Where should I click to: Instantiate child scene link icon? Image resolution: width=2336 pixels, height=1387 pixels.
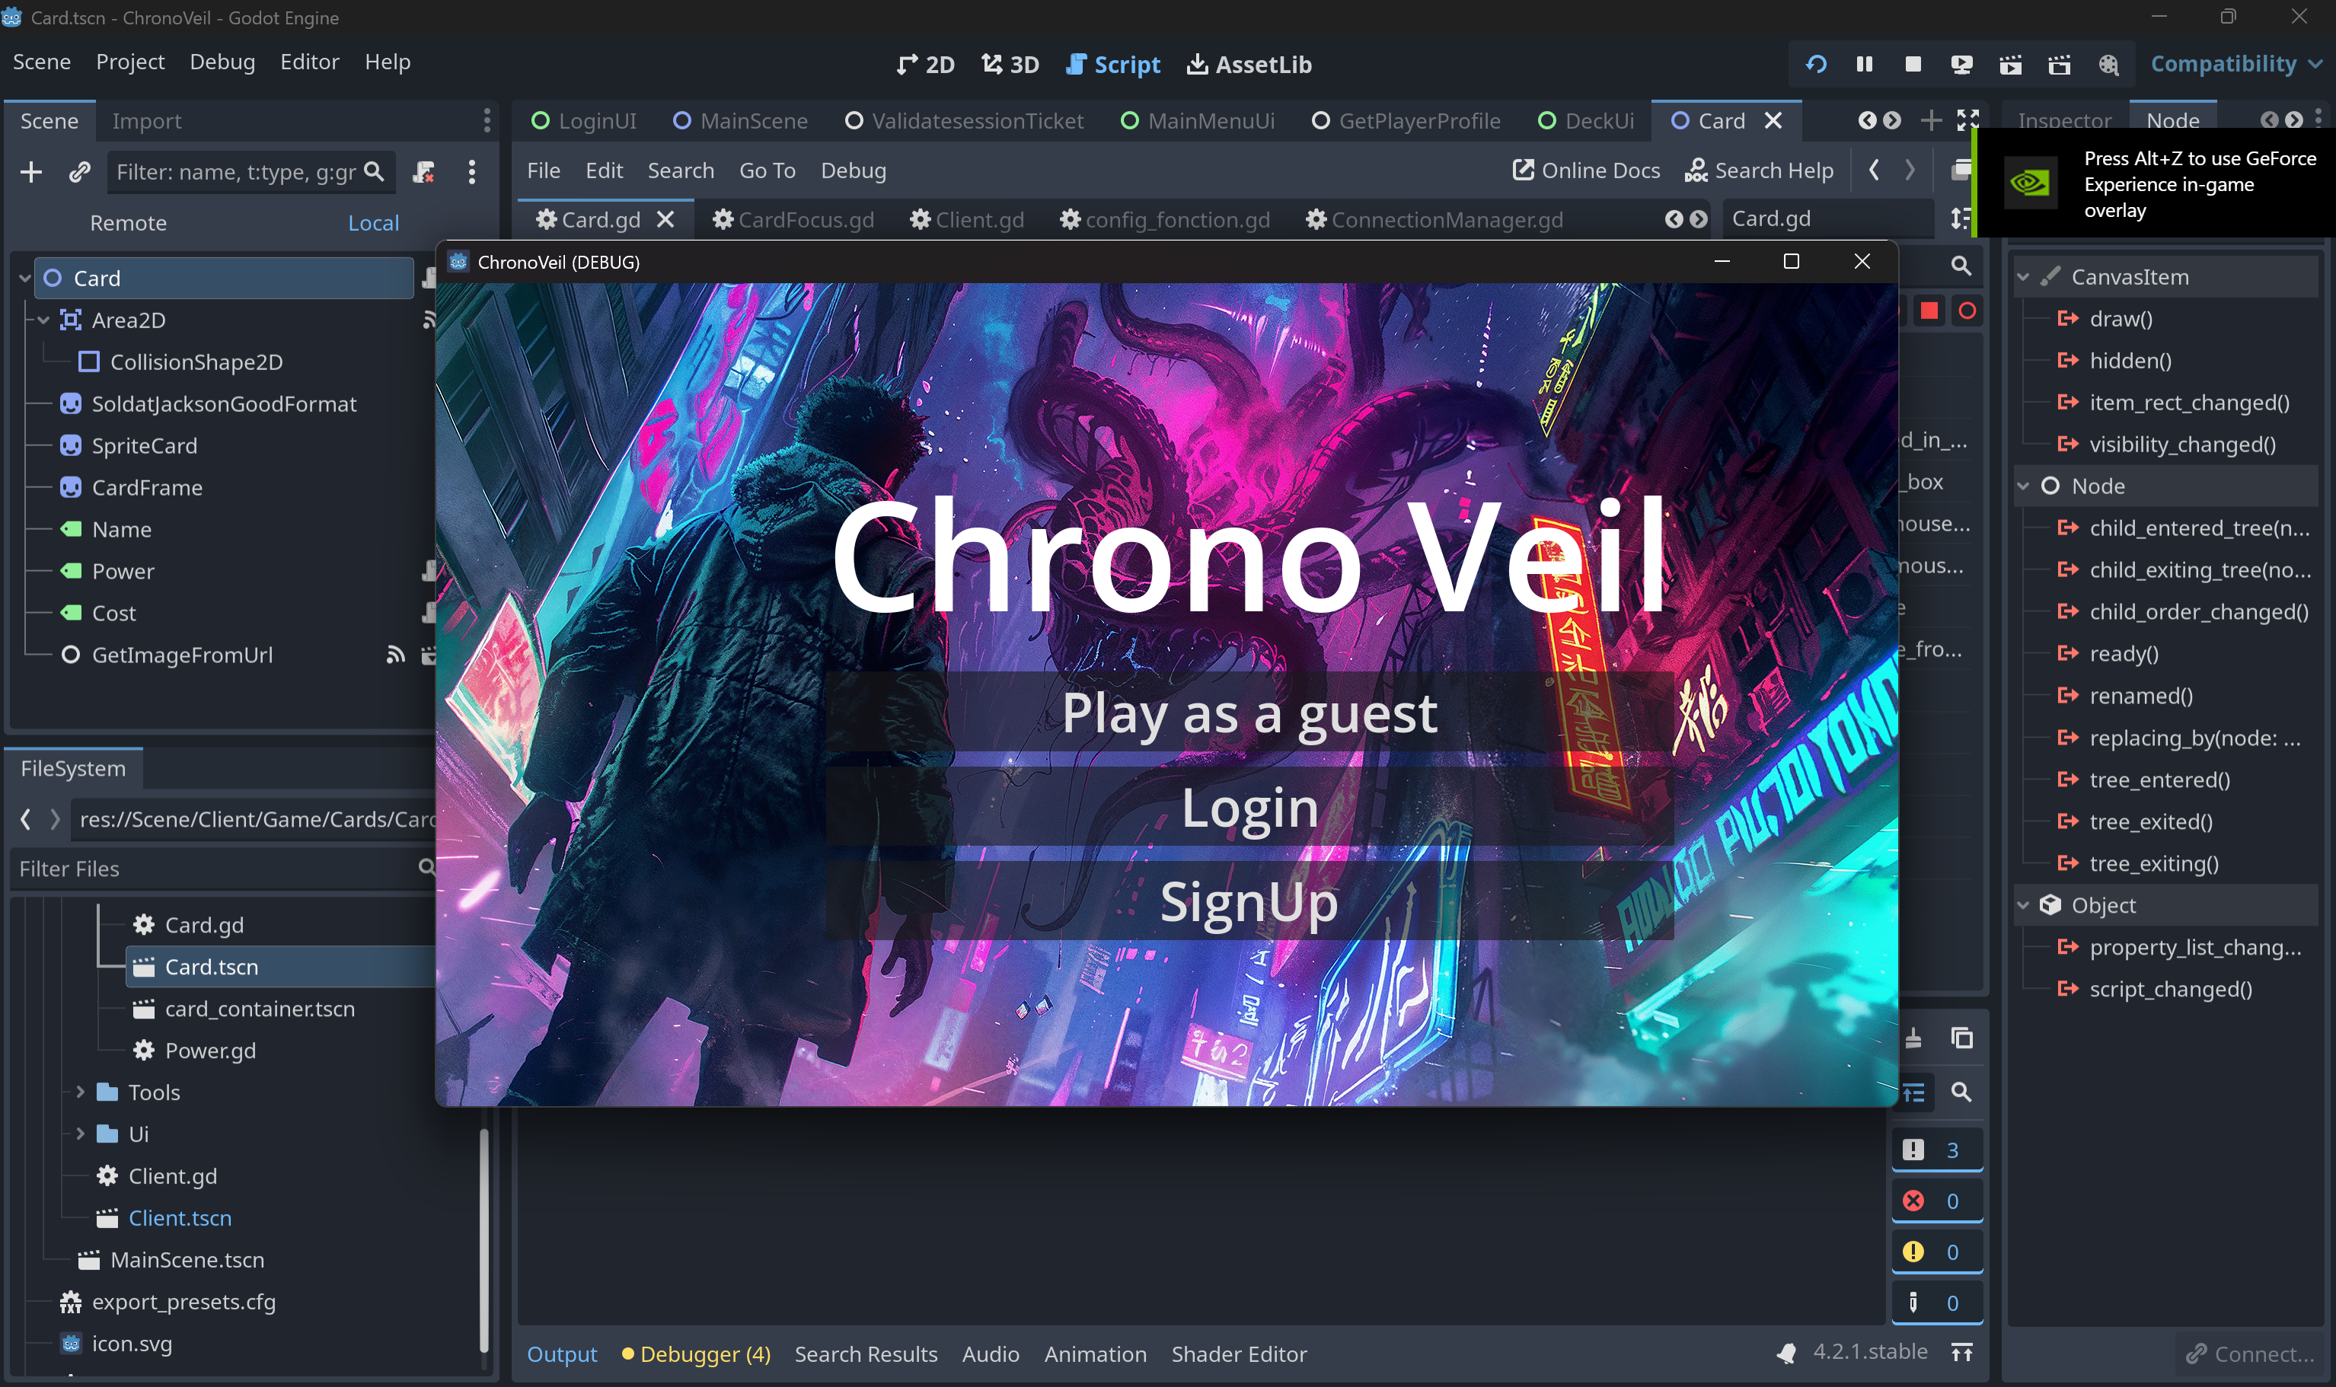pyautogui.click(x=79, y=172)
